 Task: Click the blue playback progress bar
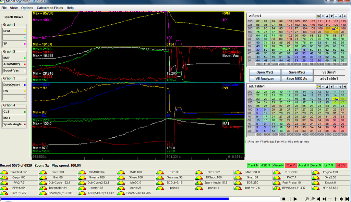114,199
